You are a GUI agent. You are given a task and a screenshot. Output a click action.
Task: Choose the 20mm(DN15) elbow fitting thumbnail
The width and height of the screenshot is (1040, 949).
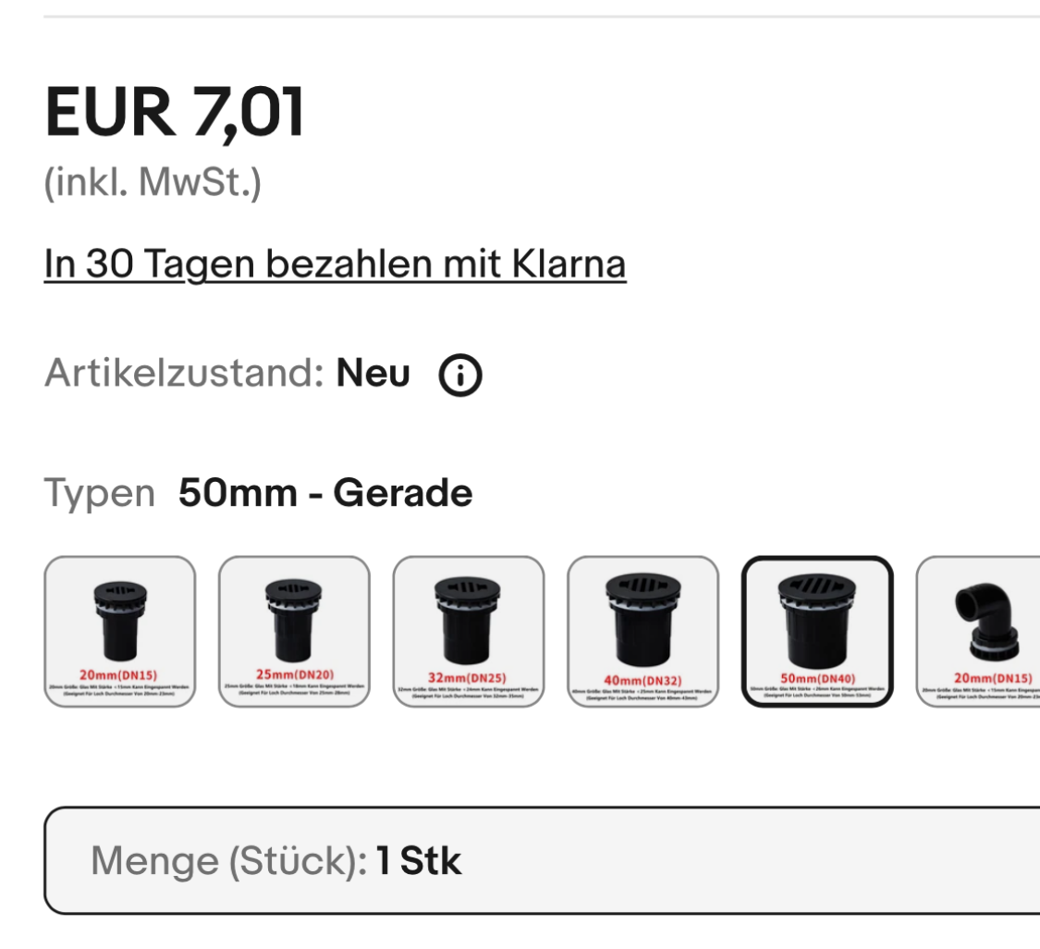point(980,632)
